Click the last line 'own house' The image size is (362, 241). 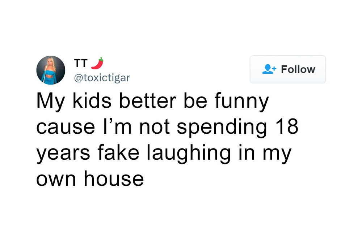pos(90,178)
